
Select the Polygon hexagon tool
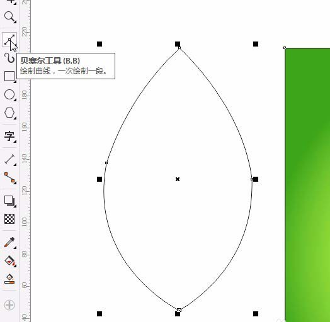[9, 113]
